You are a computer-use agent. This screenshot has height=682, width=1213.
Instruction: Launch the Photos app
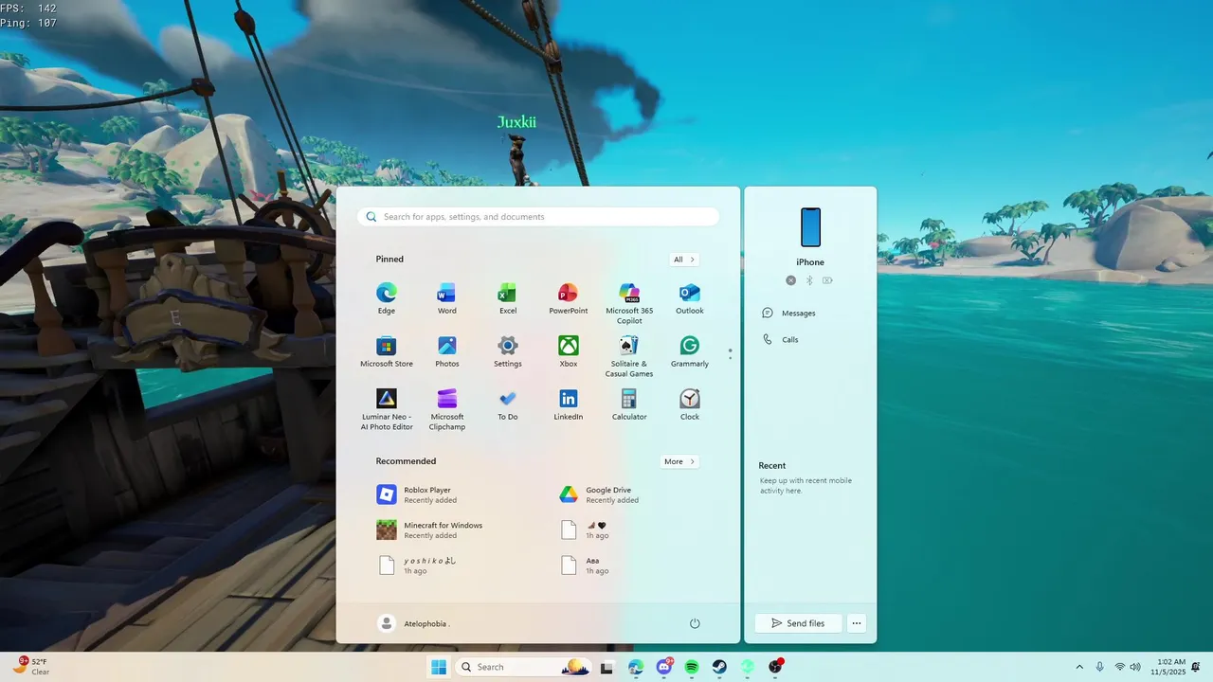[x=447, y=351]
